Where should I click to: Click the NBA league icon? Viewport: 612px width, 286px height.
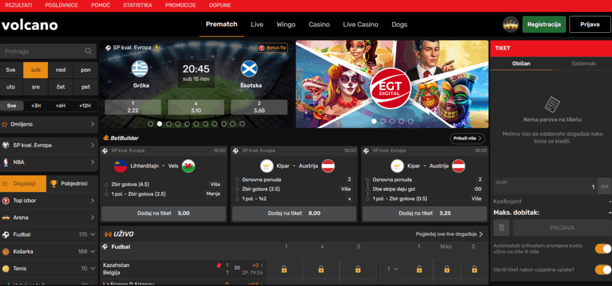(6, 162)
